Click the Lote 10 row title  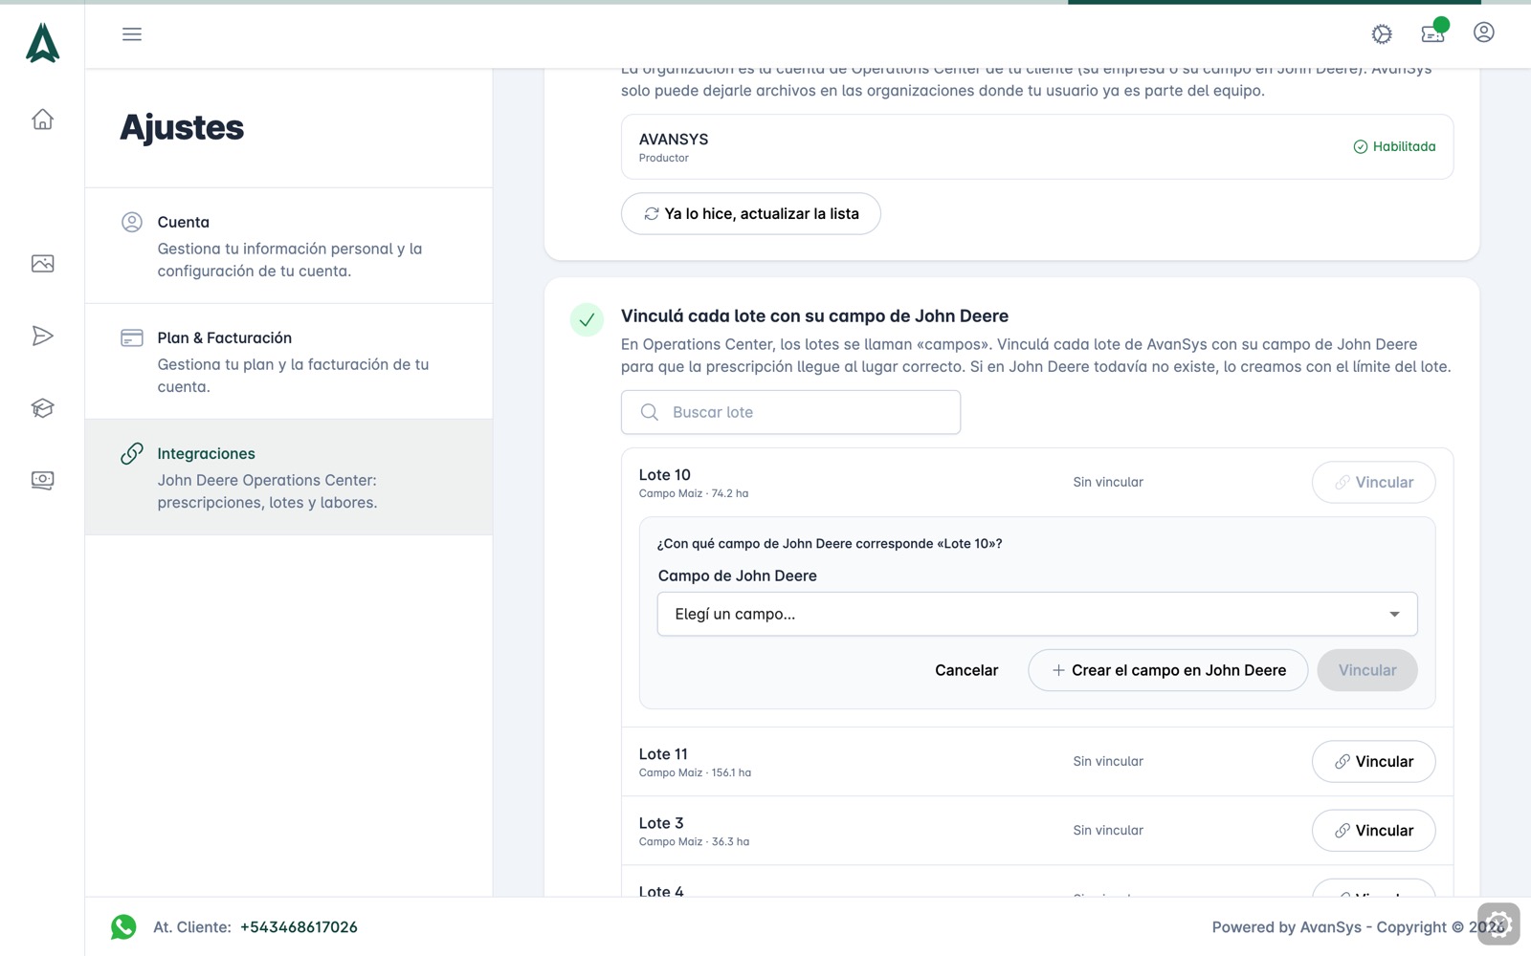665,475
